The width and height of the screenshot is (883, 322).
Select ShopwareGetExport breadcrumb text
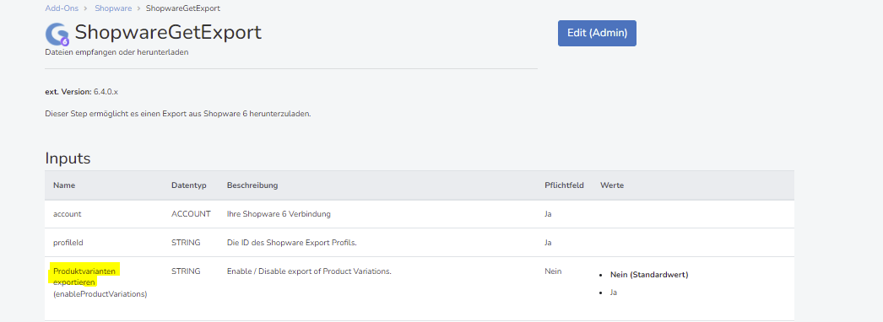click(183, 8)
